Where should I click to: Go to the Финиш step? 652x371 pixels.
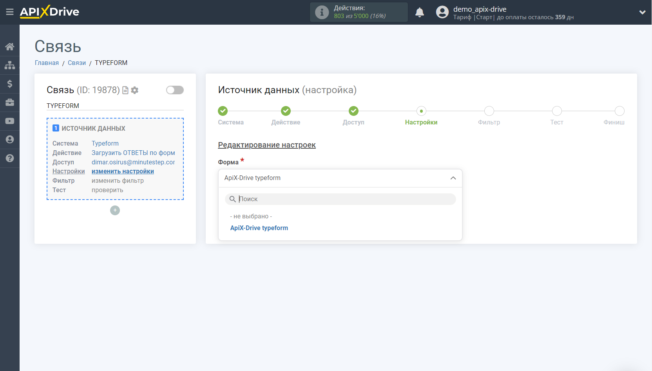614,116
